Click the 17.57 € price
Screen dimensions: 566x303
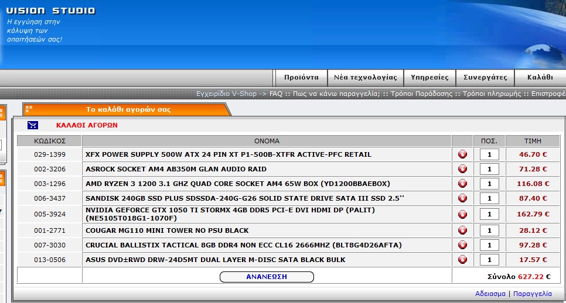pyautogui.click(x=533, y=260)
